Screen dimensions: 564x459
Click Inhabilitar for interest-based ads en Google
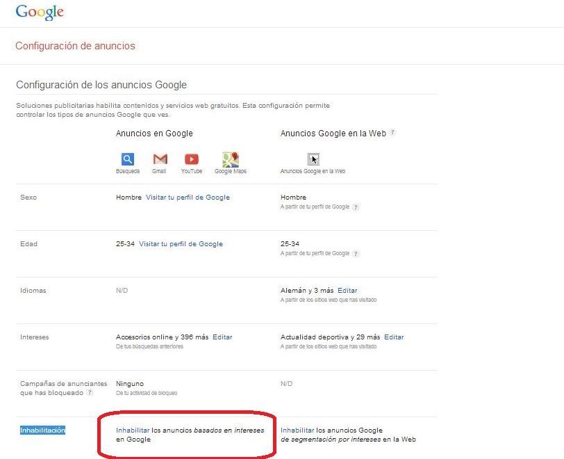(x=133, y=430)
